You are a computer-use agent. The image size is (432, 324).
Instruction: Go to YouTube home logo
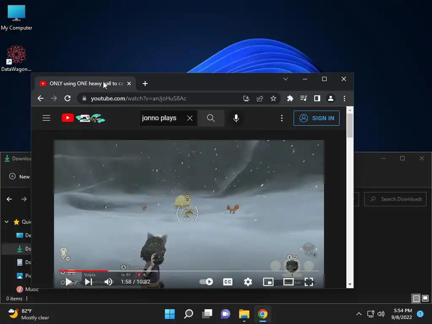83,118
